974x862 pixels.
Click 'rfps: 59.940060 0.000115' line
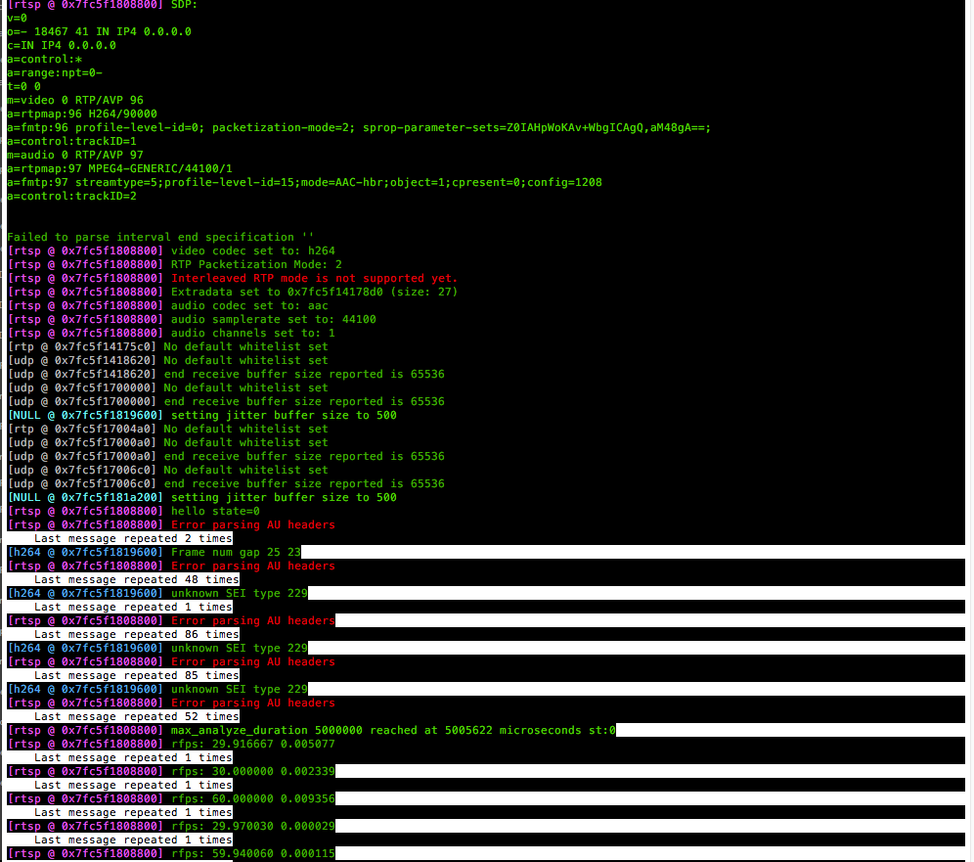(253, 852)
